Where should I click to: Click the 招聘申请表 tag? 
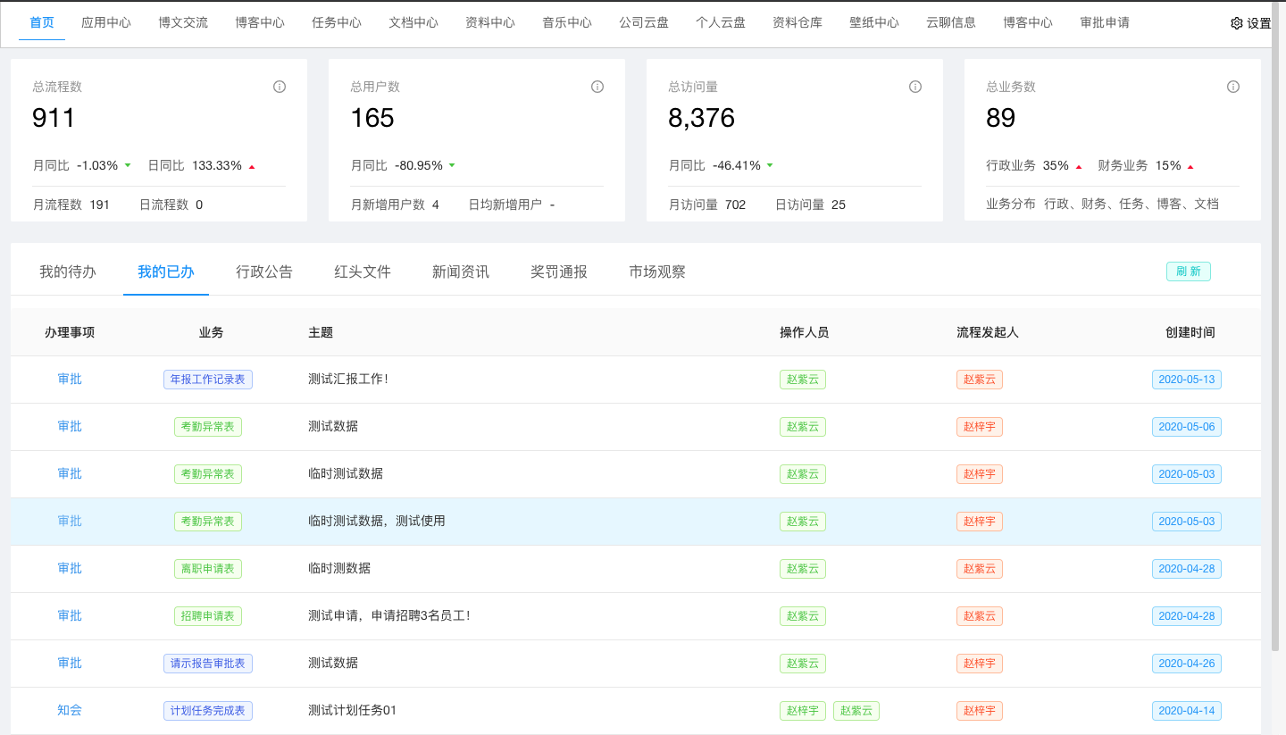pos(208,615)
